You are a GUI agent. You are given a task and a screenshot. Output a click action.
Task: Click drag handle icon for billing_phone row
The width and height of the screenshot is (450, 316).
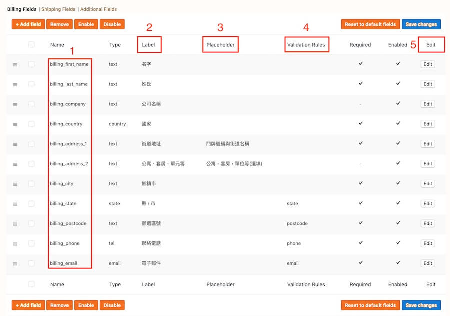tap(15, 244)
